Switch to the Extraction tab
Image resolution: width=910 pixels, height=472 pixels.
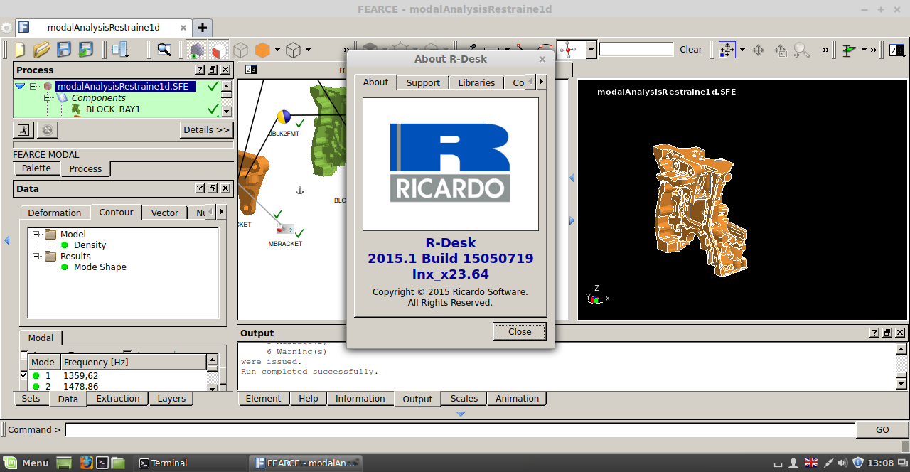coord(118,399)
